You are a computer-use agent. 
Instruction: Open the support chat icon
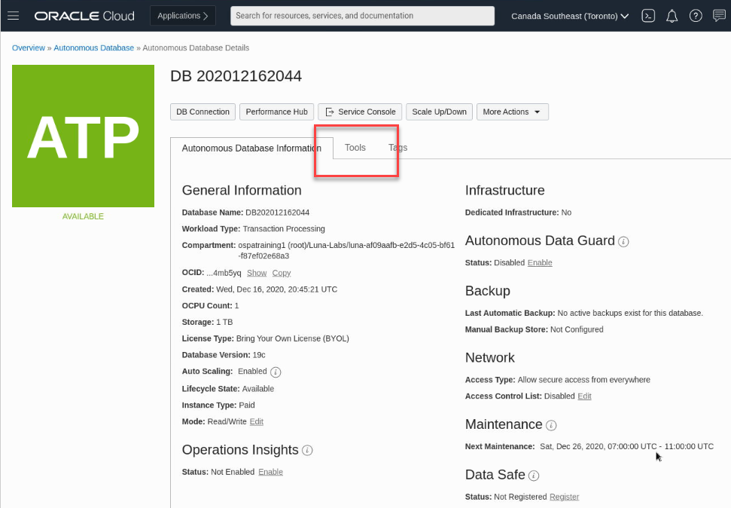(720, 16)
